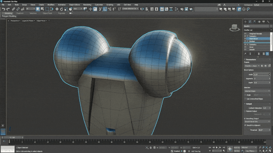Select the Select and Scale tool
This screenshot has height=153, width=273.
[66, 9]
